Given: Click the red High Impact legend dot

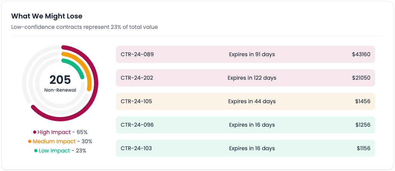Looking at the screenshot, I should pos(35,132).
